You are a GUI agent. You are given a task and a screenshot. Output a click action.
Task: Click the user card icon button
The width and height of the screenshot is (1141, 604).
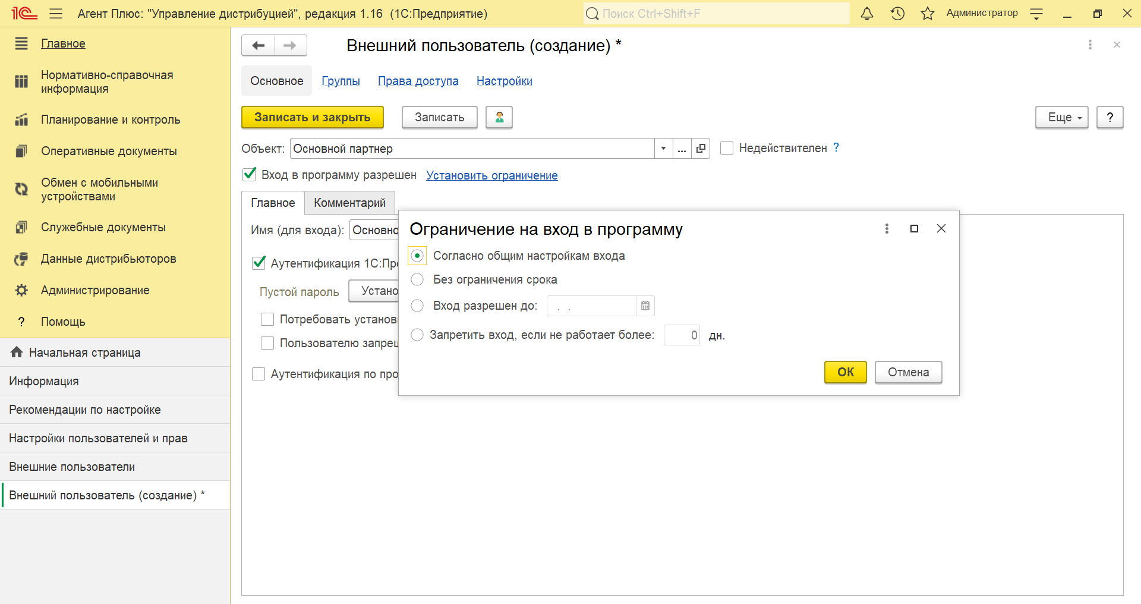pos(499,117)
